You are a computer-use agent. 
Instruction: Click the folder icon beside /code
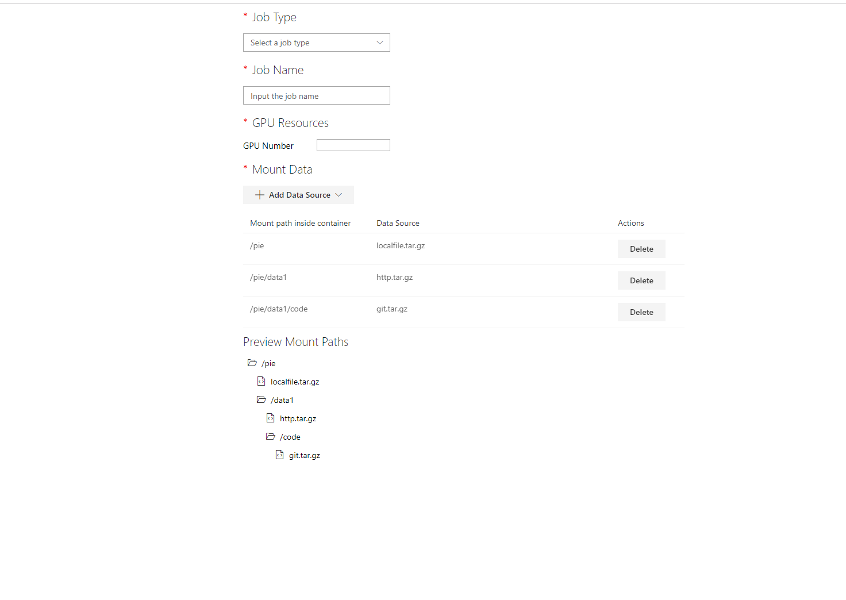(x=270, y=436)
